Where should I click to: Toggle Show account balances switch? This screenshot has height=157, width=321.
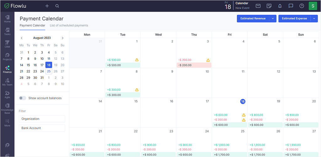pos(23,98)
